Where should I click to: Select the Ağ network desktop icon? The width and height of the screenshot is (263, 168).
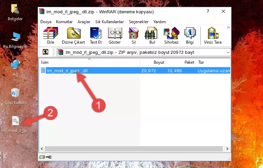[x=15, y=68]
